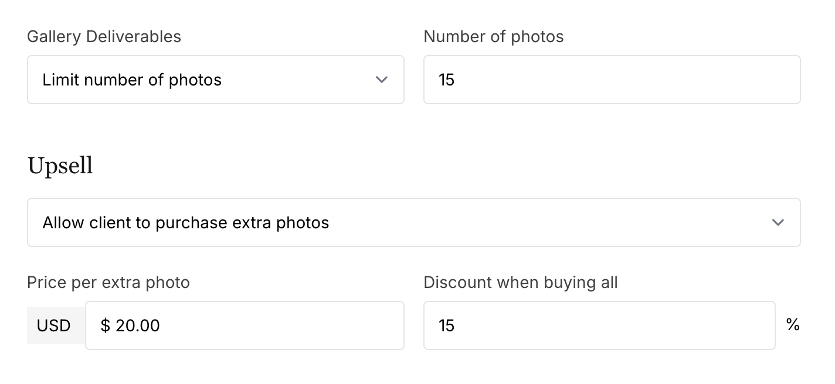Click the USD currency prefix label
835x384 pixels.
click(x=55, y=325)
